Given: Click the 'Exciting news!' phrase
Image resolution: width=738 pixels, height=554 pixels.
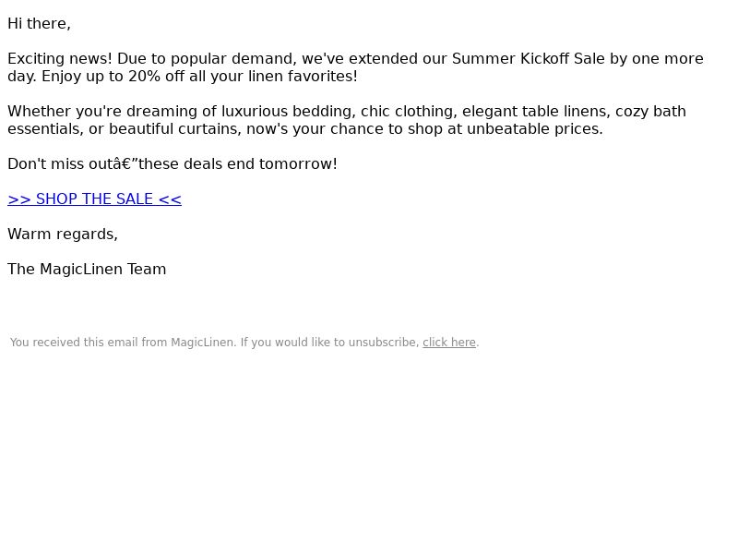Looking at the screenshot, I should point(60,59).
